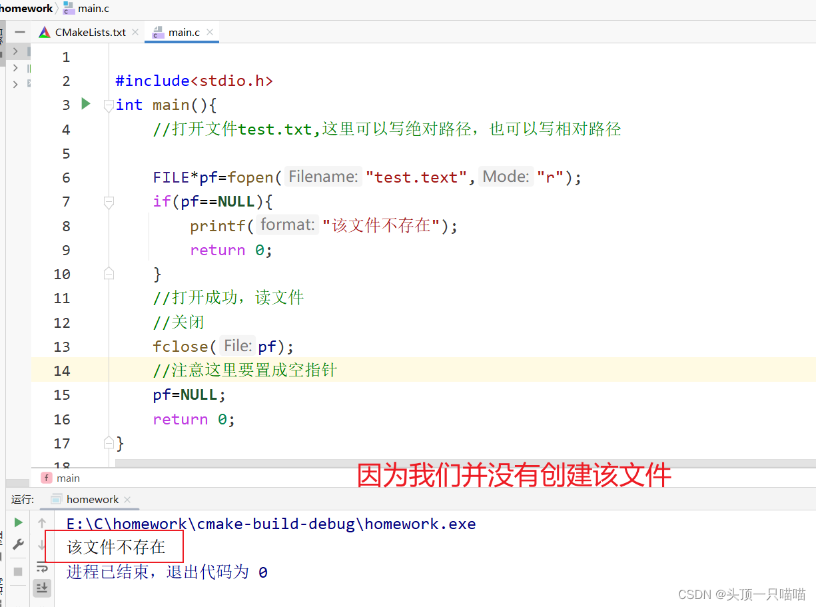This screenshot has width=816, height=607.
Task: Click main function breadcrumb below editor
Action: (68, 478)
